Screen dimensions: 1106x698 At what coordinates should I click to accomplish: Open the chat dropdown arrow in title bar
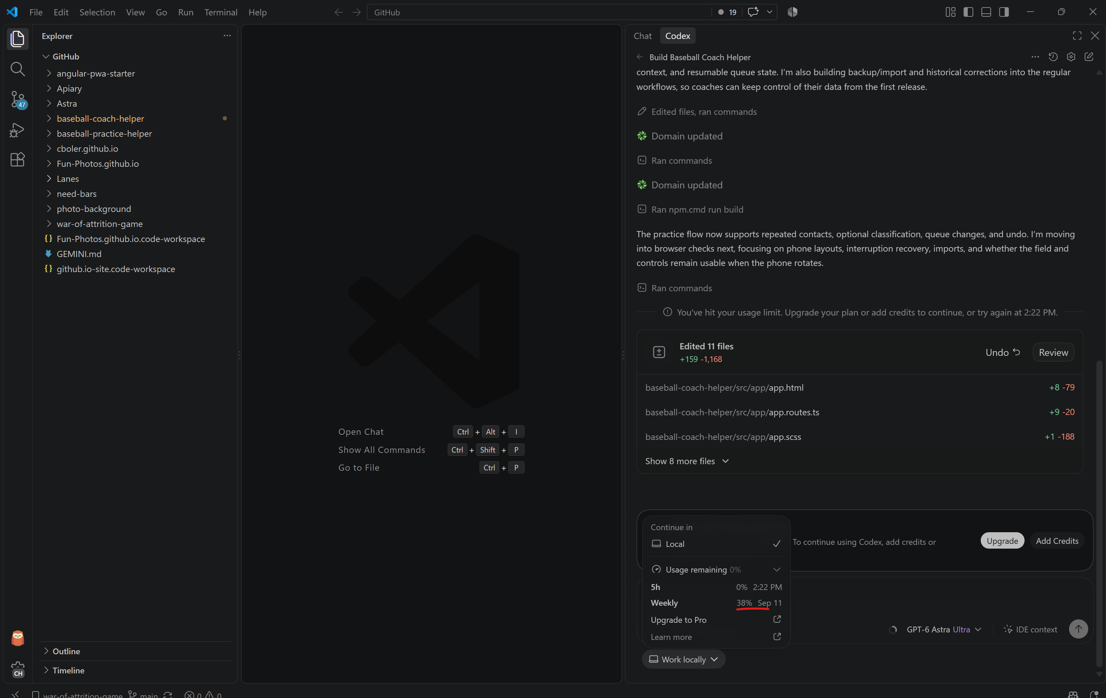click(769, 12)
